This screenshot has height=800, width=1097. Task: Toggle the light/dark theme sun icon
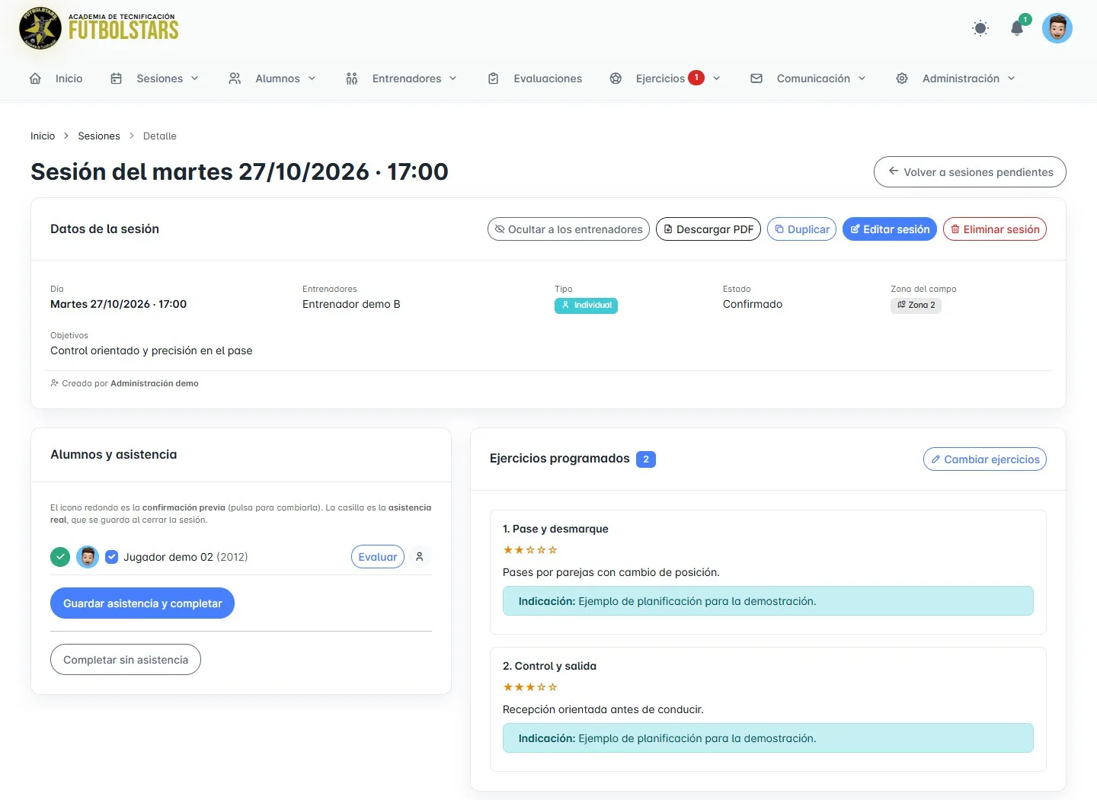pos(980,28)
